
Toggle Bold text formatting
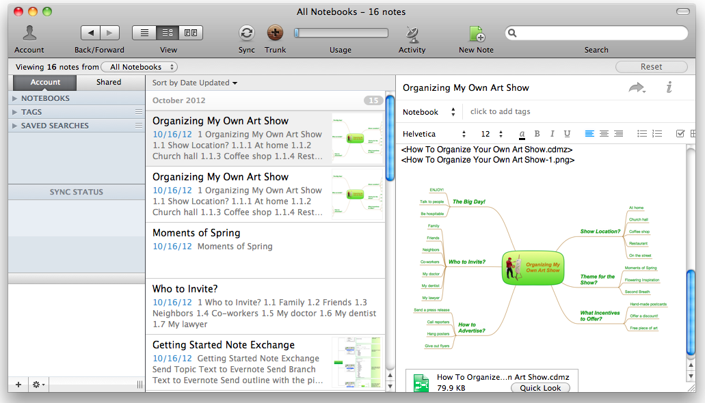click(x=537, y=133)
